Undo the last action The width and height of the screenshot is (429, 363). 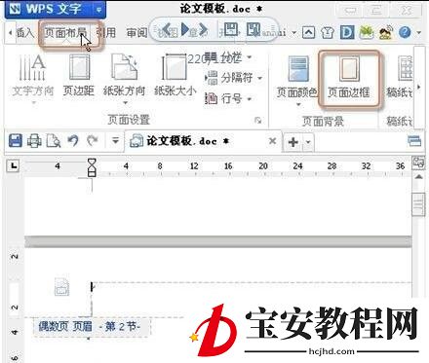point(73,141)
